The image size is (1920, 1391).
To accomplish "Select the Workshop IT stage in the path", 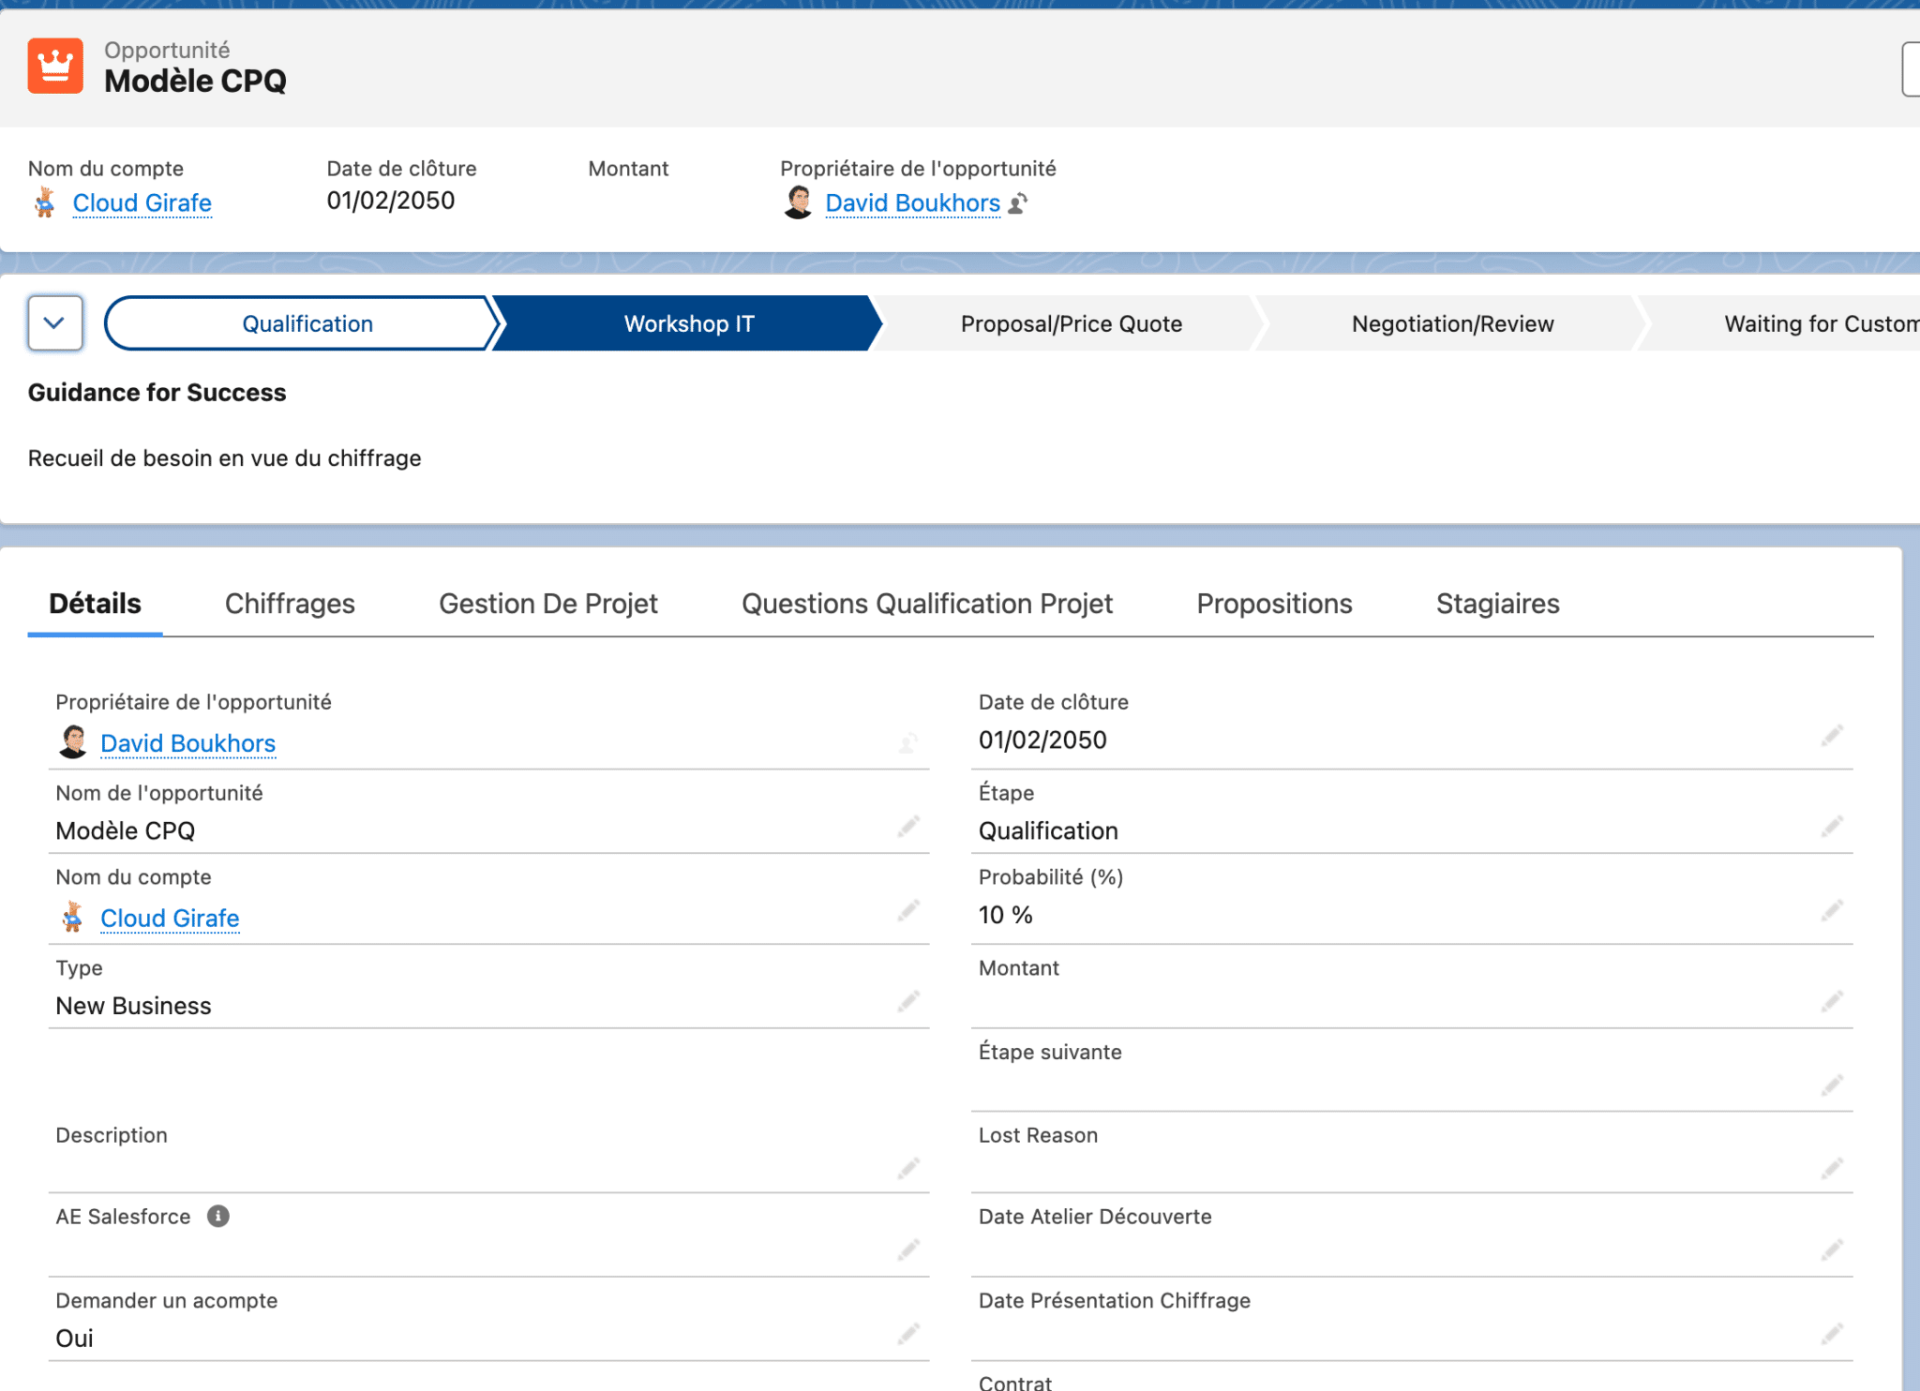I will tap(688, 322).
